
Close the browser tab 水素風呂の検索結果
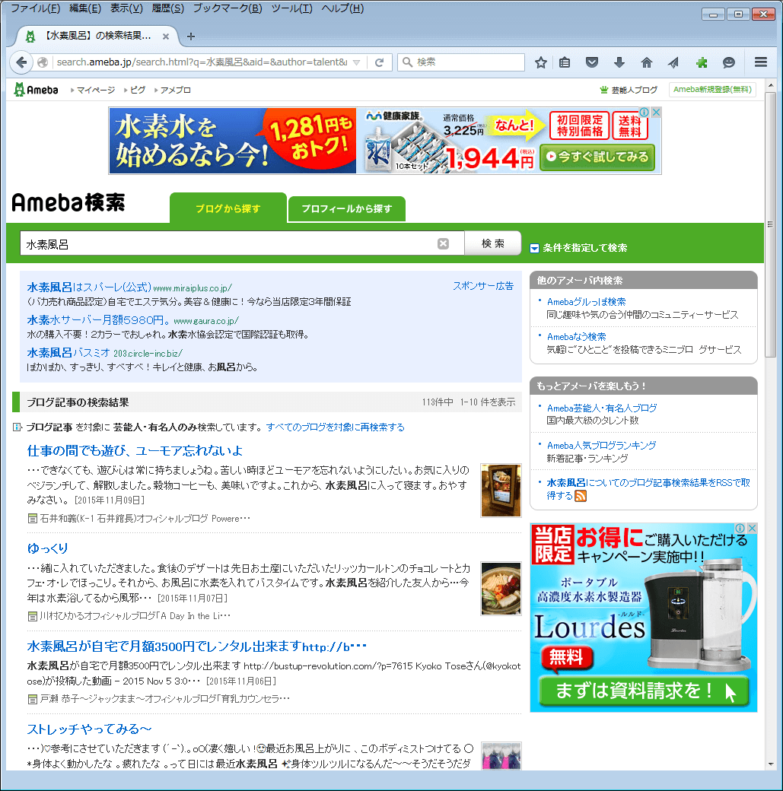pyautogui.click(x=166, y=37)
